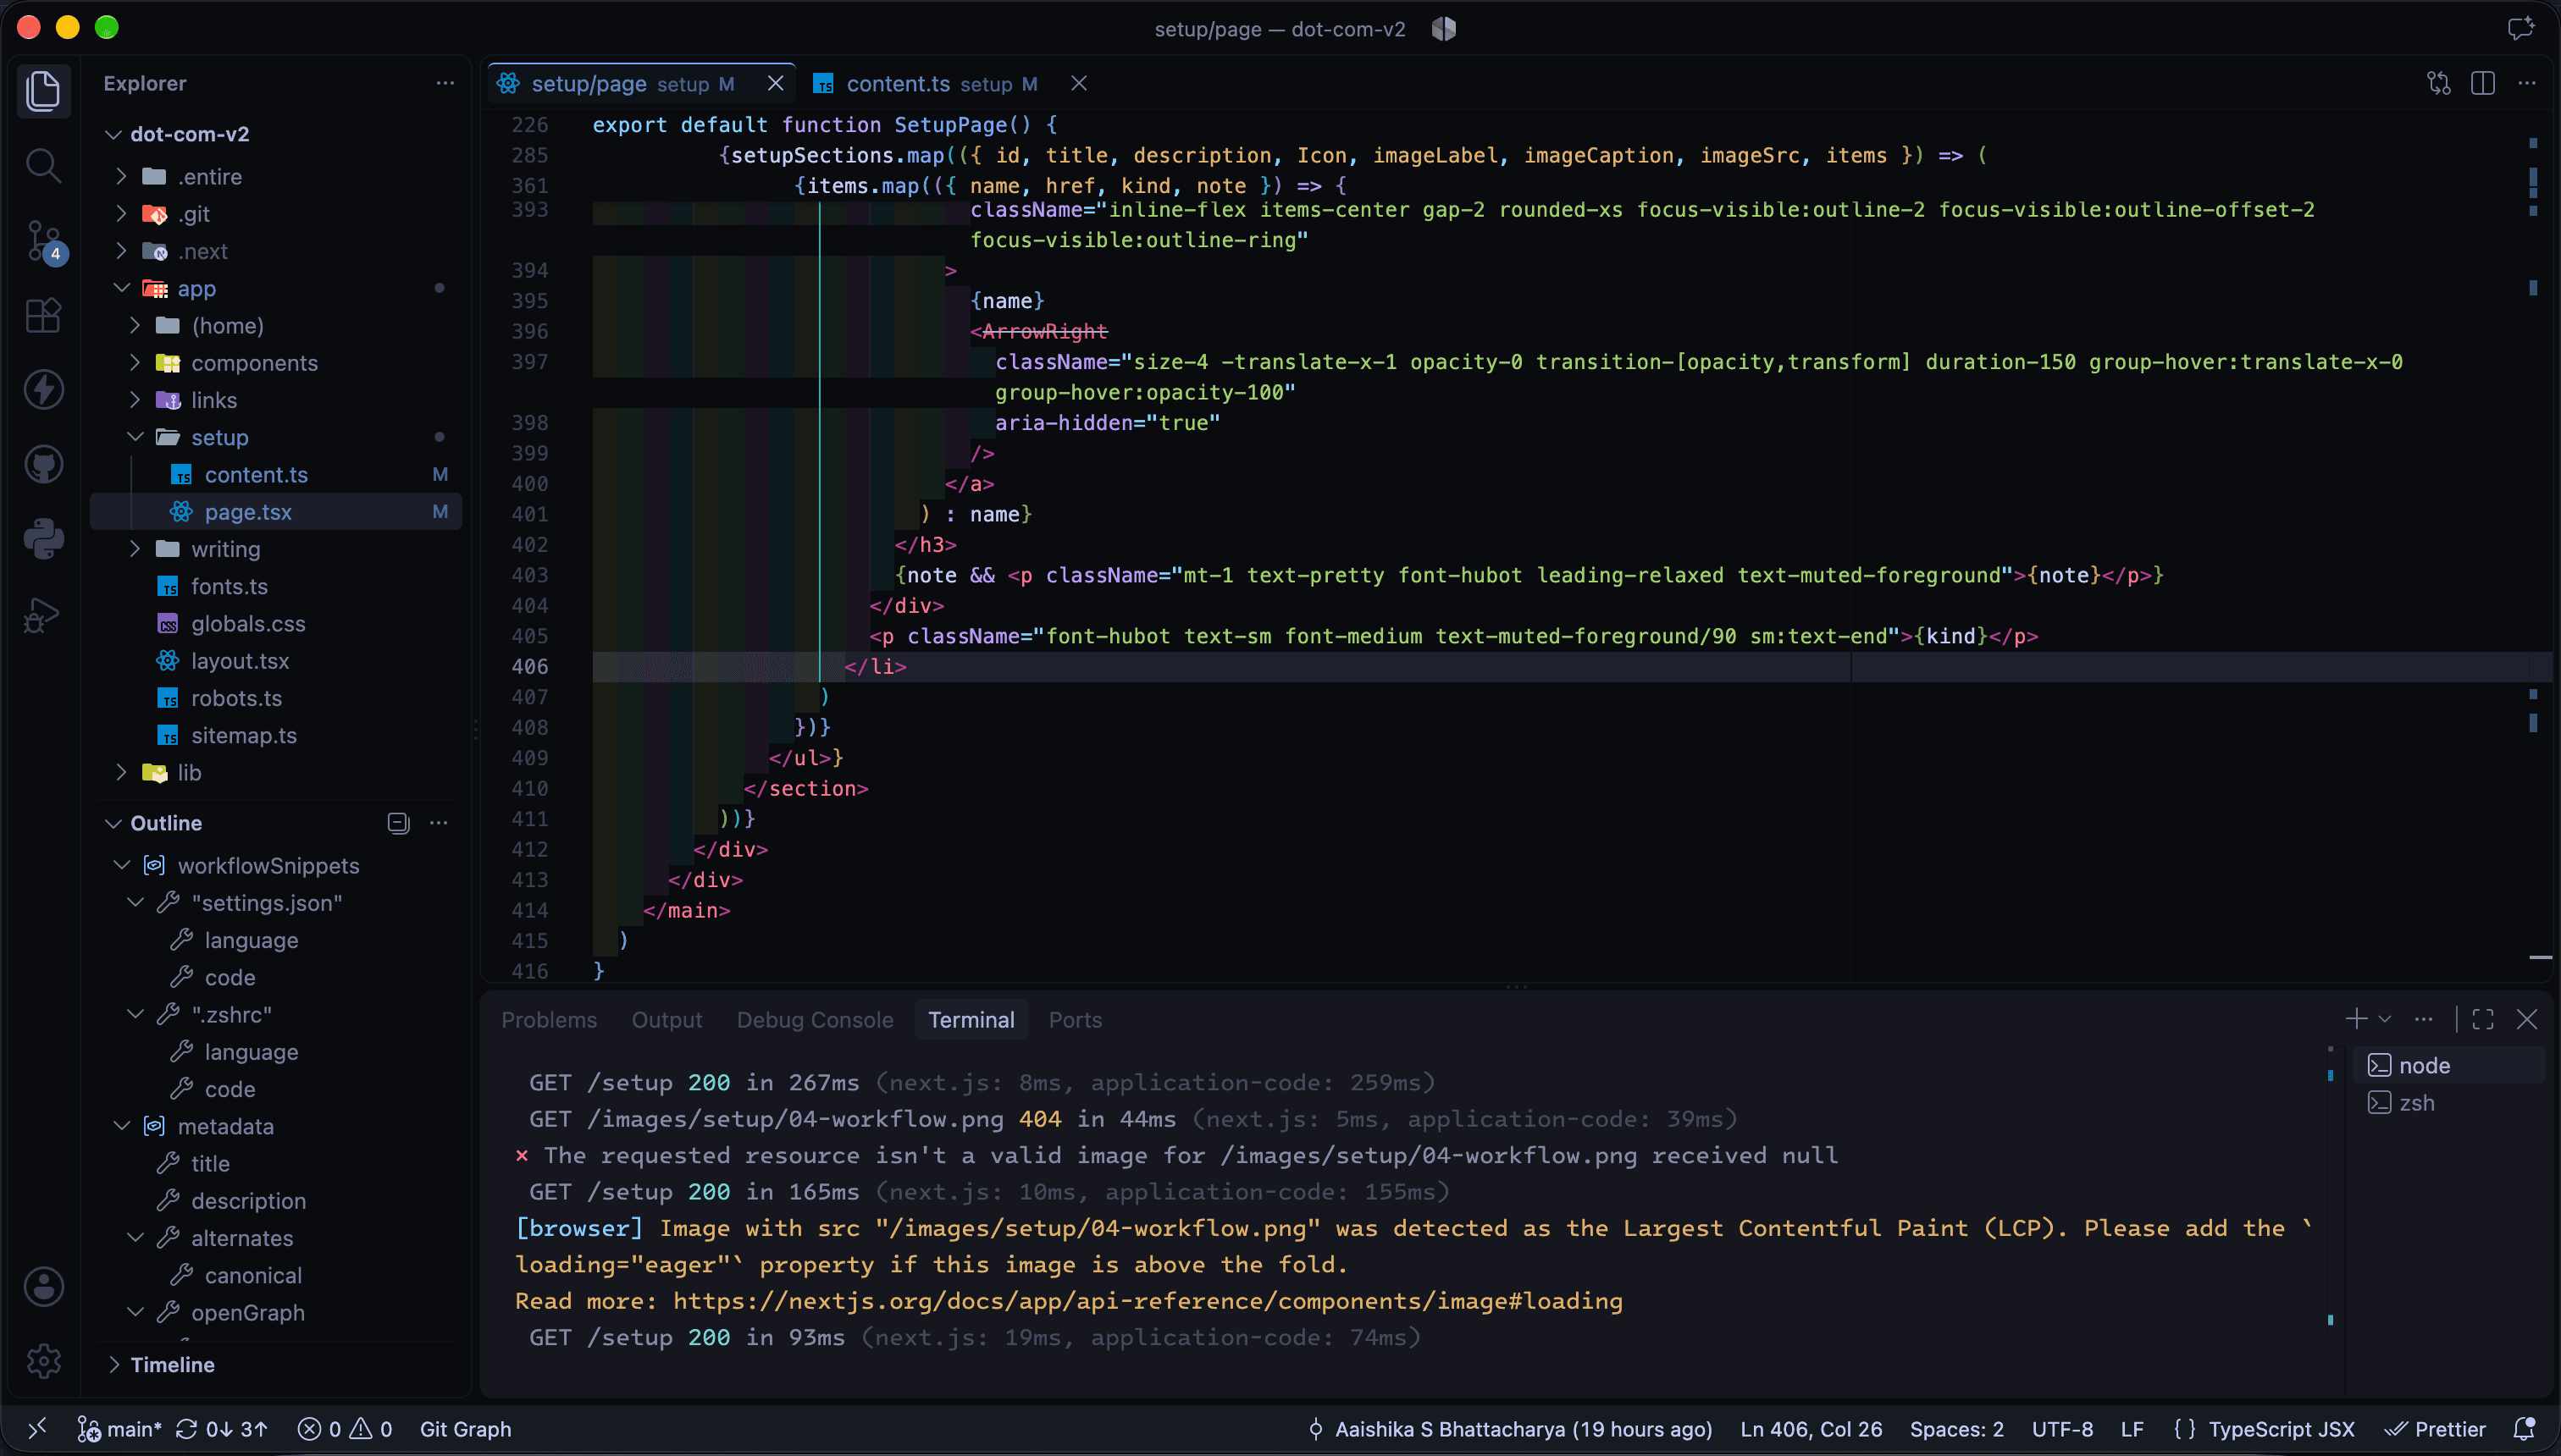This screenshot has height=1456, width=2561.
Task: Open Outline more actions ellipsis
Action: pos(438,823)
